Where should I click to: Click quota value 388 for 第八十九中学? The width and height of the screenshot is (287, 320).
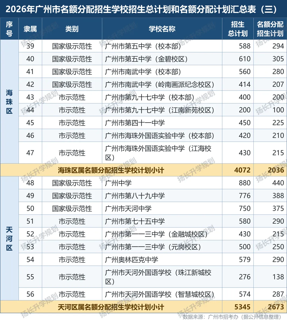point(278,196)
